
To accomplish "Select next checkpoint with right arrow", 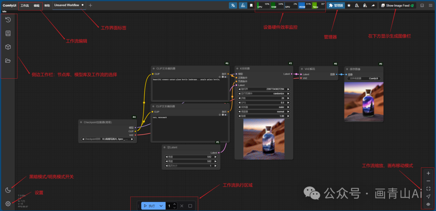I will click(132, 139).
